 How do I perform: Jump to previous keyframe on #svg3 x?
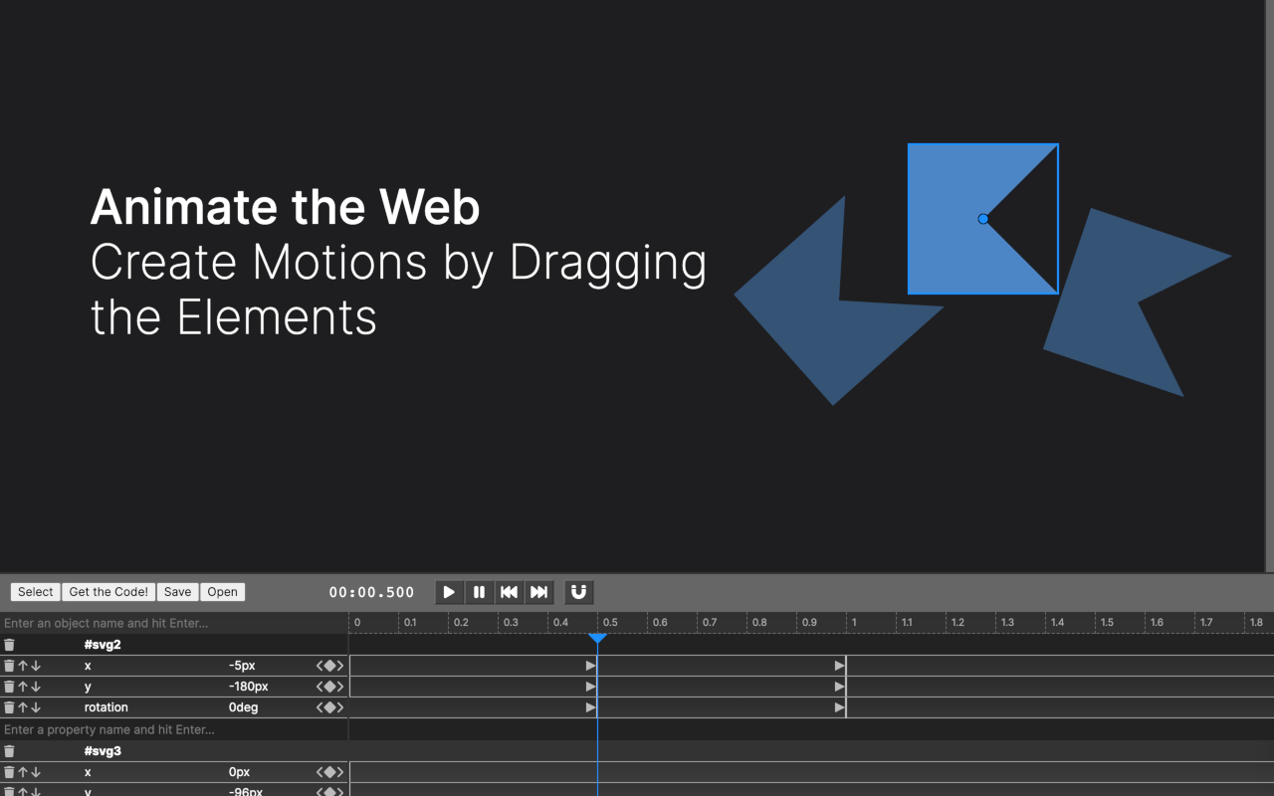click(320, 772)
